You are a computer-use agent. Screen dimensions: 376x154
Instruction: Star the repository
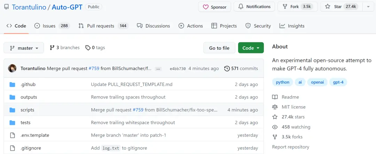tap(342, 7)
